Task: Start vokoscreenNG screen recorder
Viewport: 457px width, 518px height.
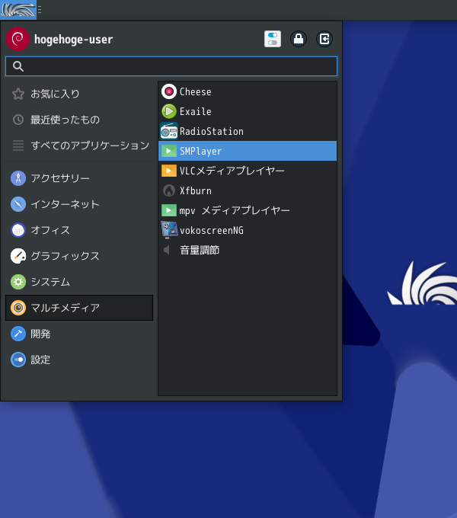Action: (x=248, y=230)
